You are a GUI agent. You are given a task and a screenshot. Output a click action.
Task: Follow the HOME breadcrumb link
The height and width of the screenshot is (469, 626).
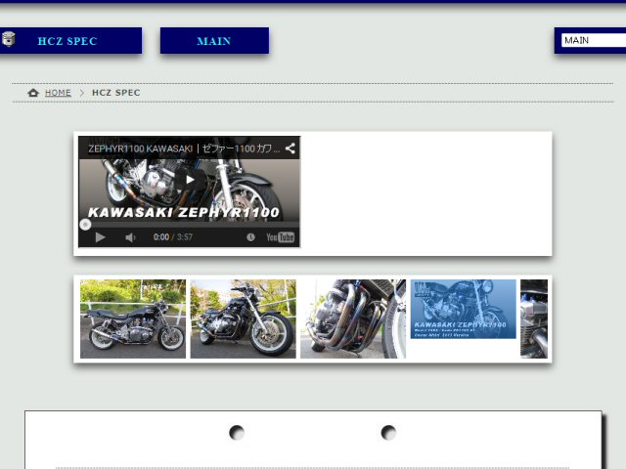[58, 93]
